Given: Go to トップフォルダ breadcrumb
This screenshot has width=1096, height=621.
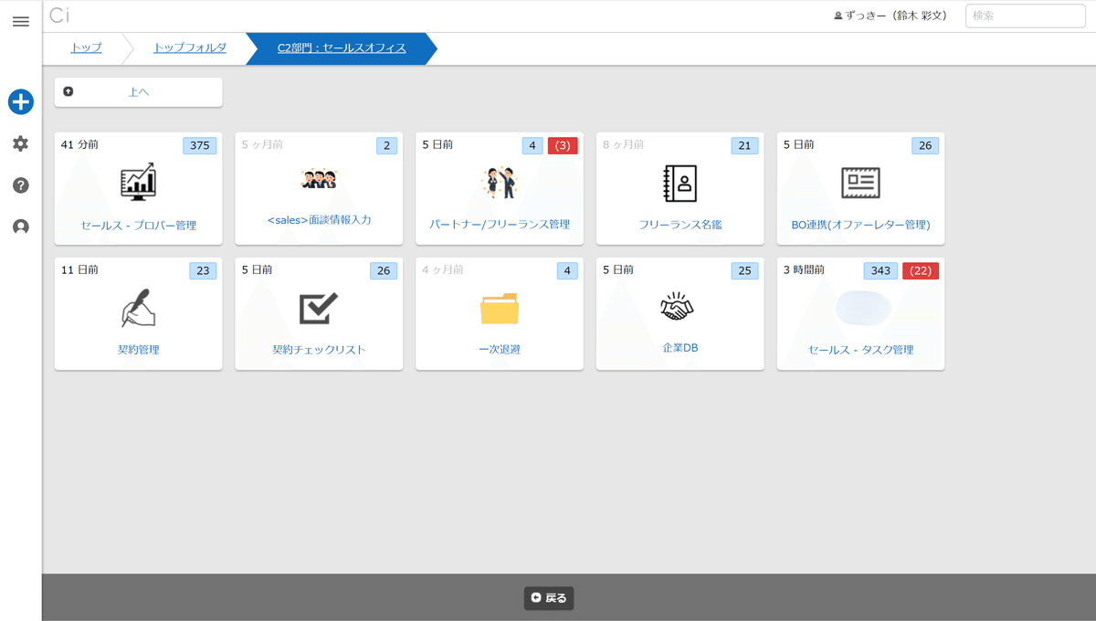Looking at the screenshot, I should click(x=190, y=48).
